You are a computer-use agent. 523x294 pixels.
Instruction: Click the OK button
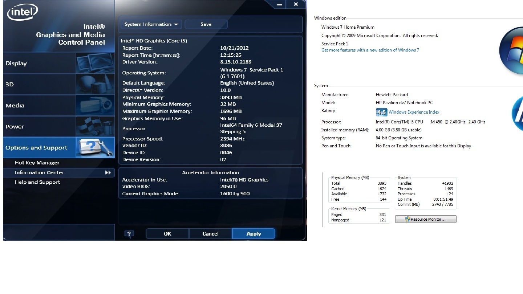167,234
